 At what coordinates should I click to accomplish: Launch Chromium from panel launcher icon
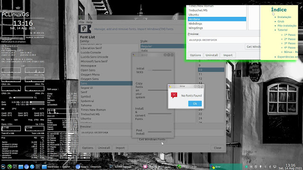click(27, 167)
